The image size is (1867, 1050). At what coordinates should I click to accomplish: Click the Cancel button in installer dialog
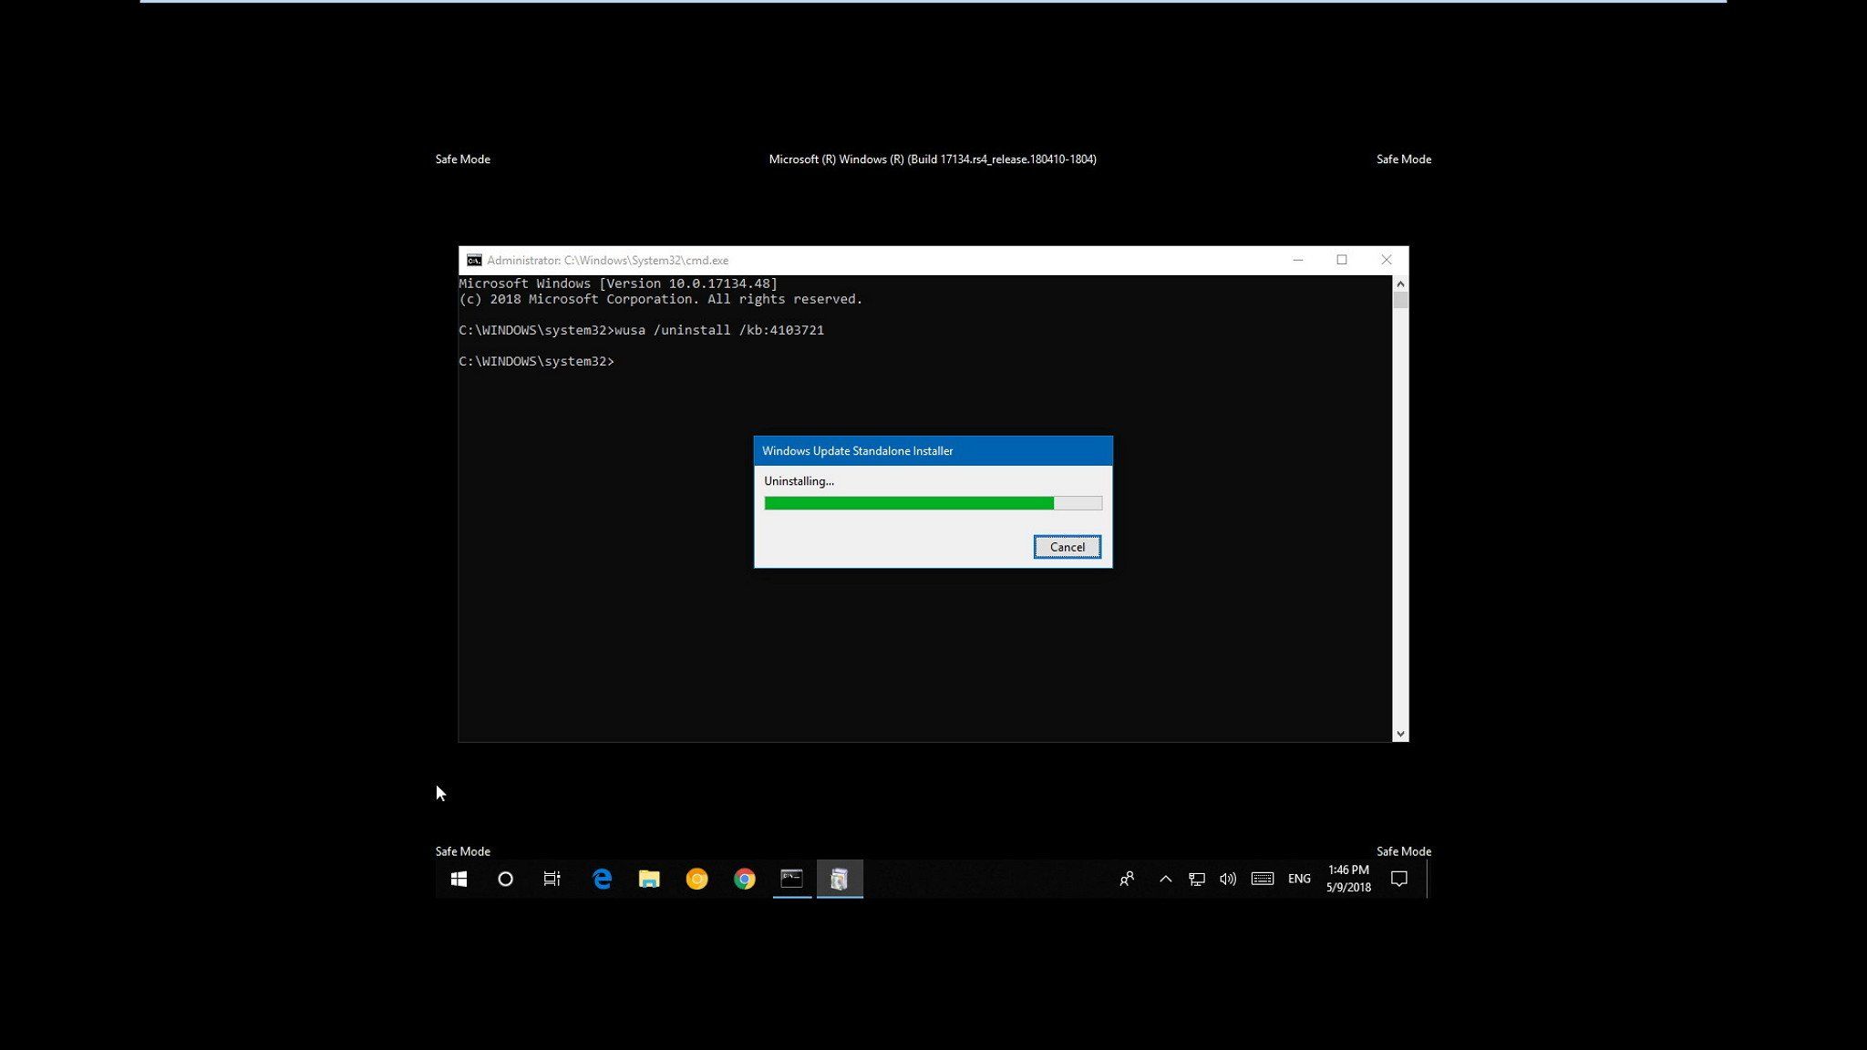tap(1067, 547)
